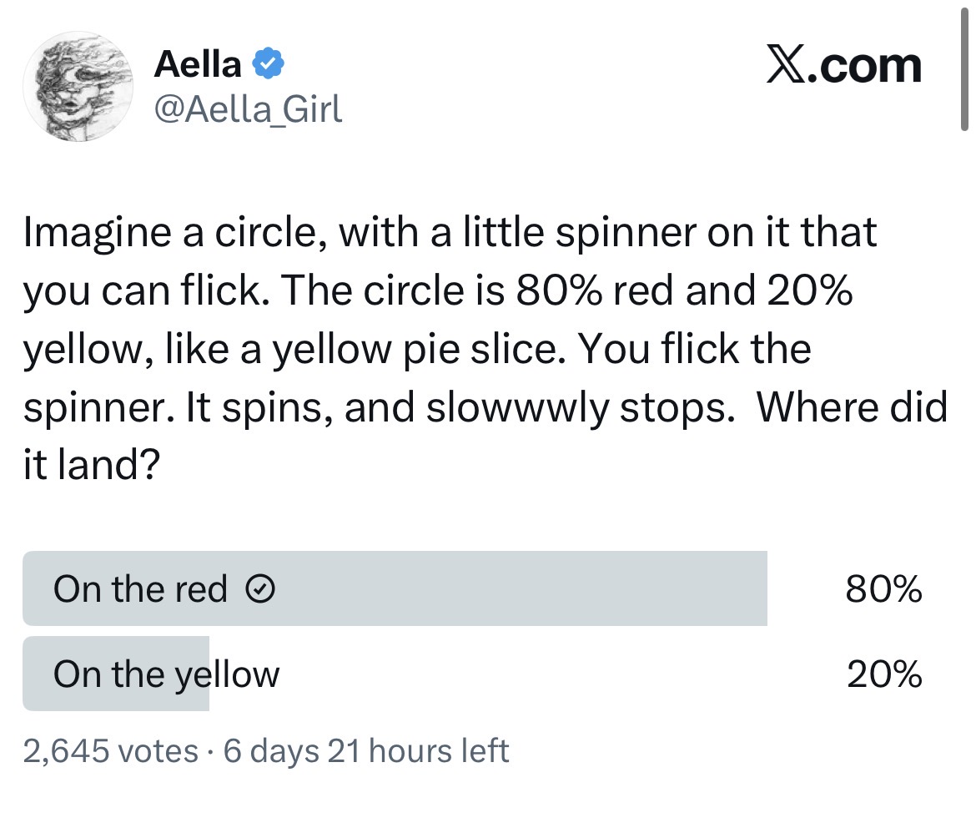Click the blue verified badge beside Aella

pos(268,65)
